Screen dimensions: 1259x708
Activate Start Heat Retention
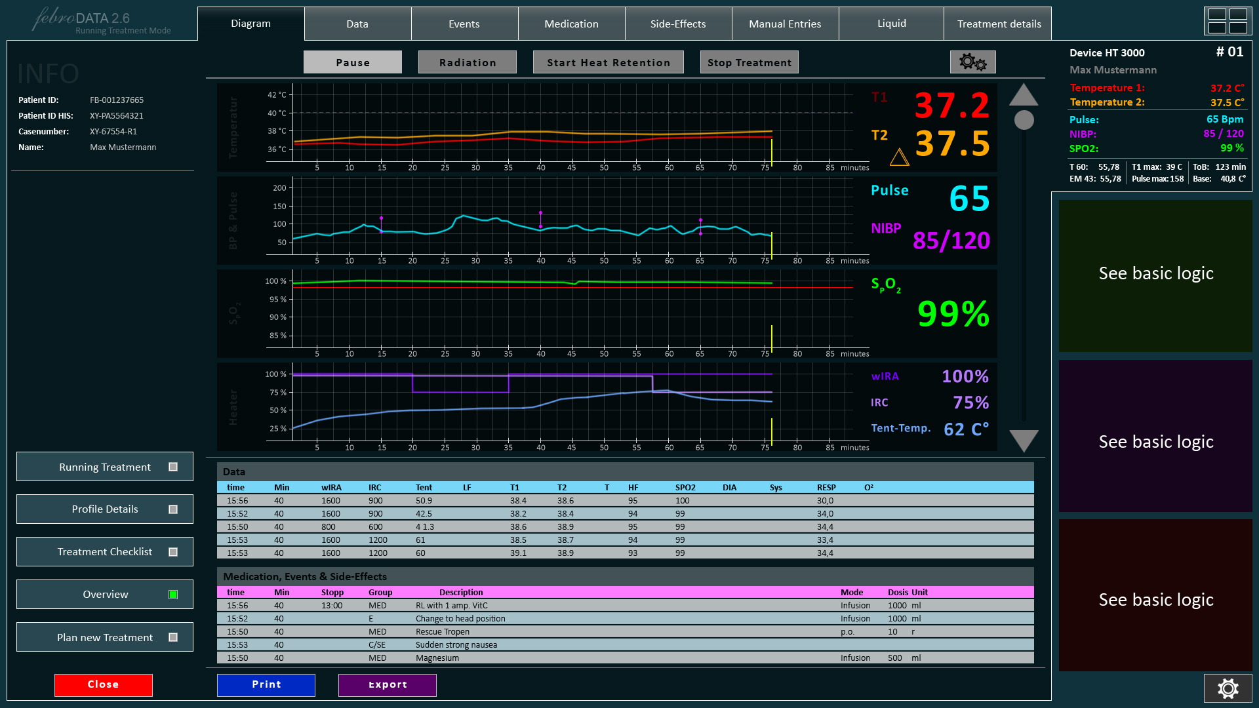click(x=608, y=62)
